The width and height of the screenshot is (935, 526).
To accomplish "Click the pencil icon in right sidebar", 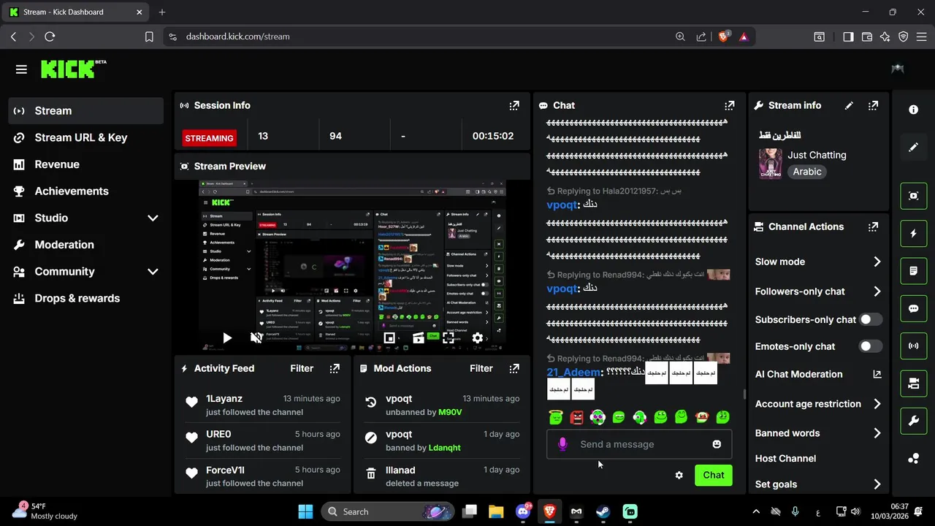I will pos(913,147).
